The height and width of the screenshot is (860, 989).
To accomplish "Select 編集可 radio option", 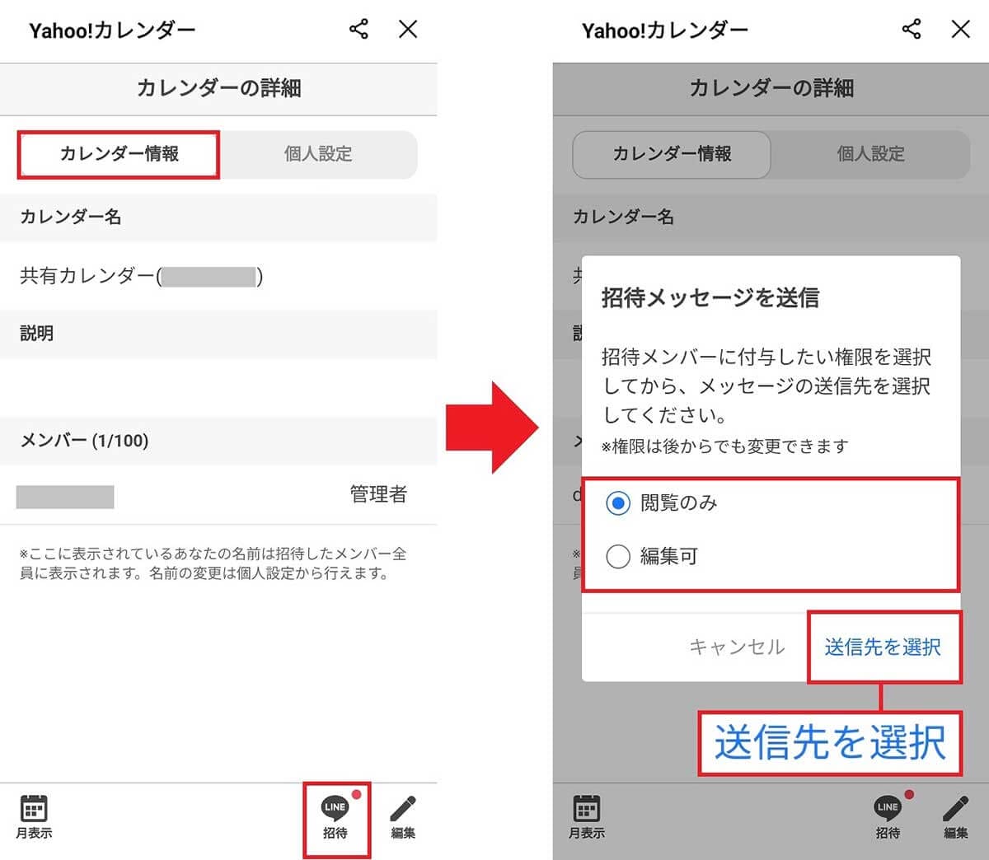I will (x=652, y=557).
